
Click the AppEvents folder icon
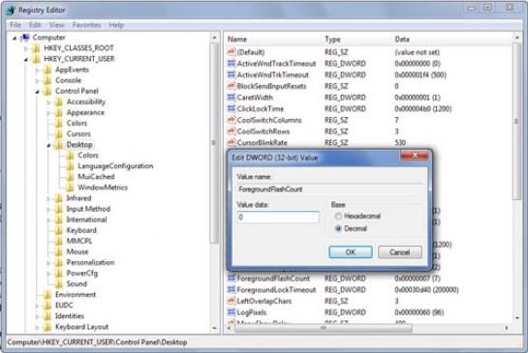[x=47, y=70]
